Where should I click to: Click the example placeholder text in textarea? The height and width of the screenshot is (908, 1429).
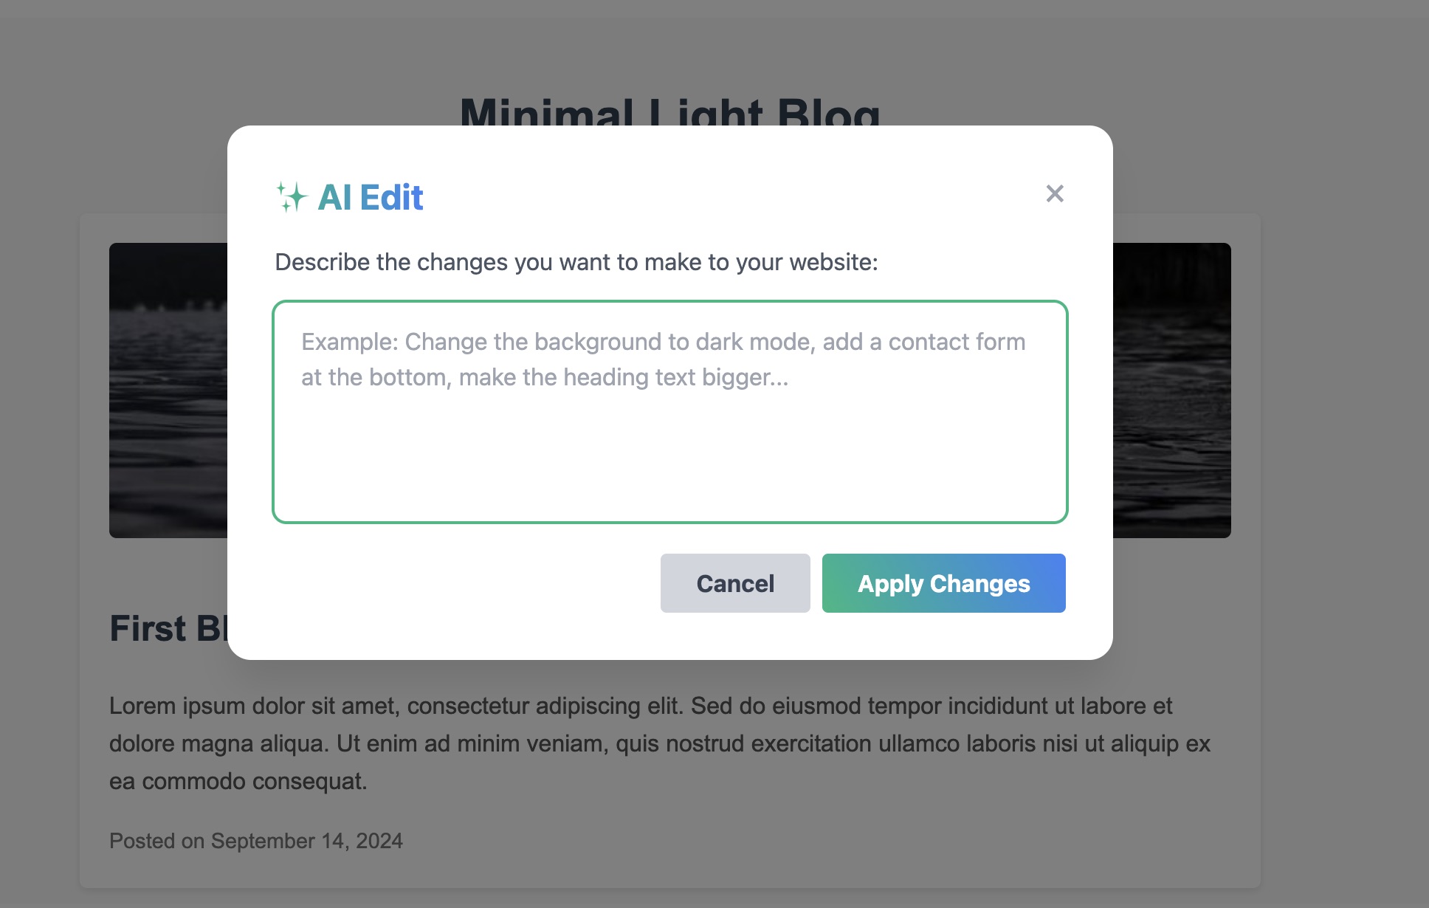pyautogui.click(x=663, y=360)
